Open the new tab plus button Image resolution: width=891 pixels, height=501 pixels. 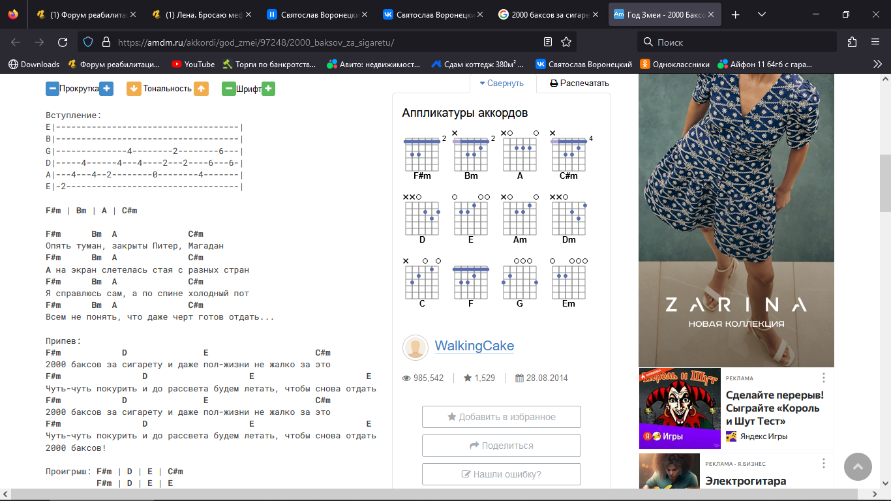point(736,14)
